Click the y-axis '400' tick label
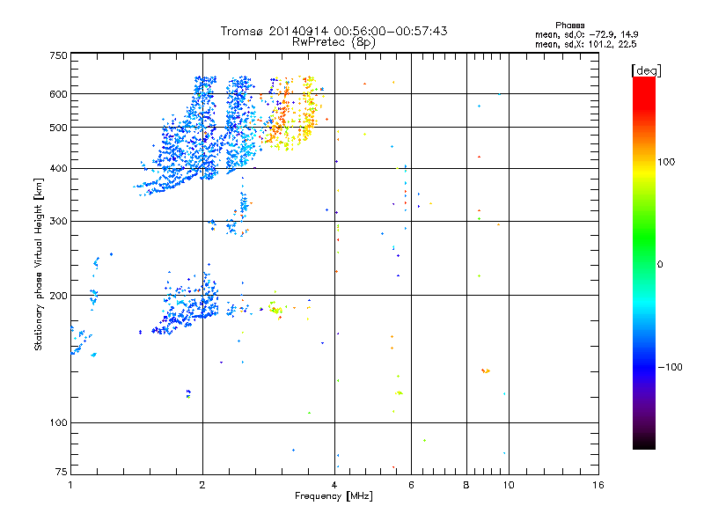The image size is (704, 528). tap(58, 168)
